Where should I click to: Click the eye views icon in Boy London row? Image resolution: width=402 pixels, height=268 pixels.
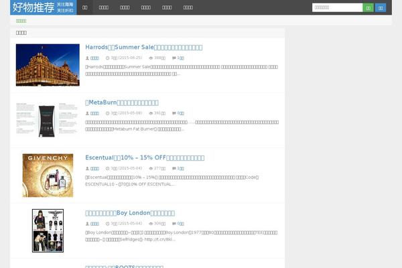pos(151,224)
